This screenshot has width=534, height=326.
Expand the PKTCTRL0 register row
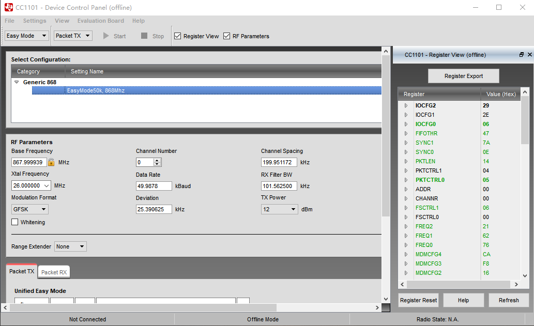click(406, 180)
